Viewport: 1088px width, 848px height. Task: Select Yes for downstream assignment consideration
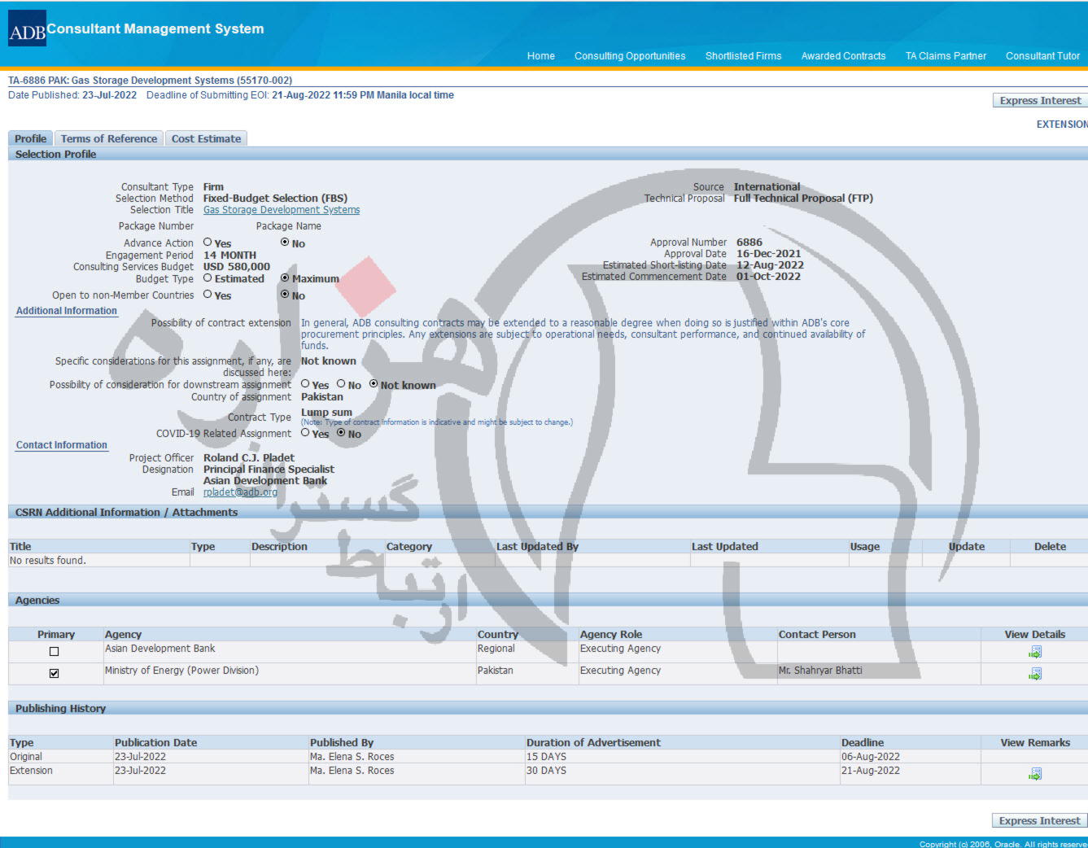(x=305, y=384)
